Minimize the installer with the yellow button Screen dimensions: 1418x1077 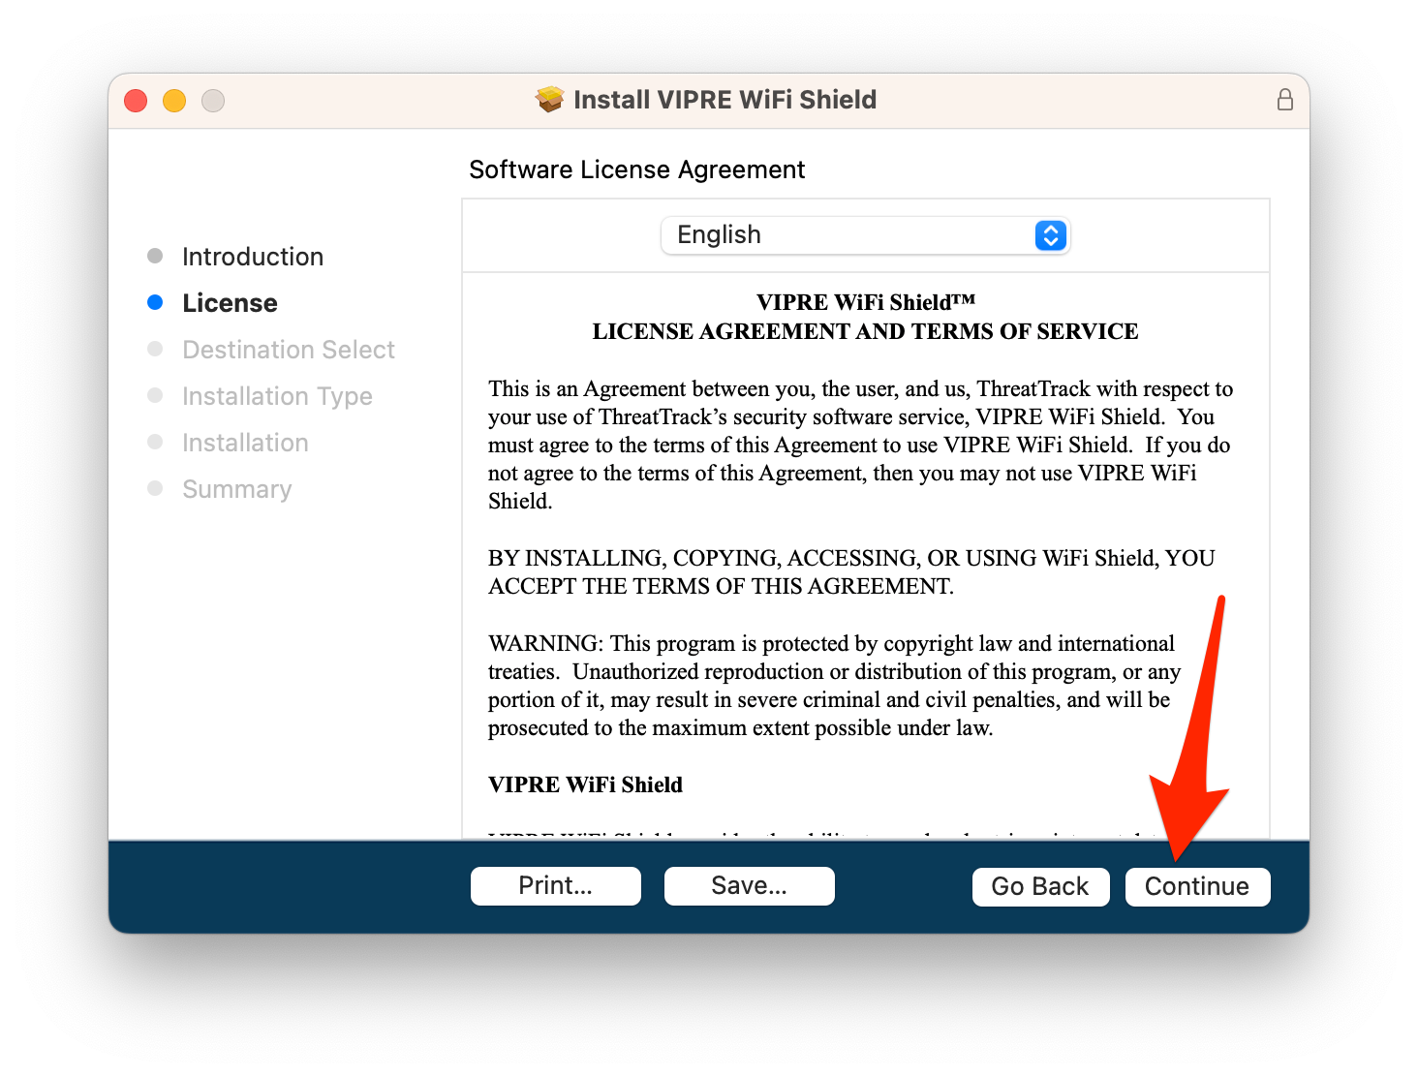click(x=174, y=101)
